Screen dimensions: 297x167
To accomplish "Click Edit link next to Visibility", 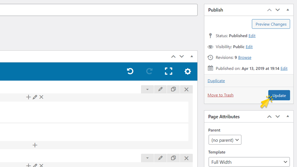I will [249, 47].
